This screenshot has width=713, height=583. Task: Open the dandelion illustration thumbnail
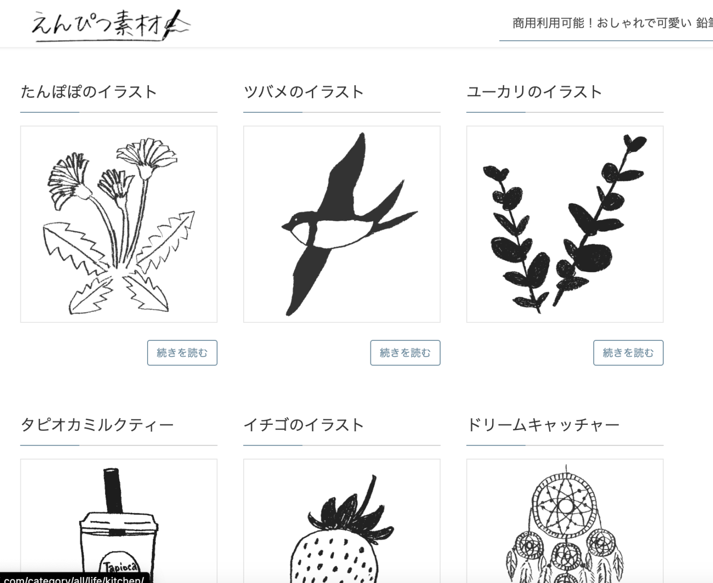tap(119, 224)
